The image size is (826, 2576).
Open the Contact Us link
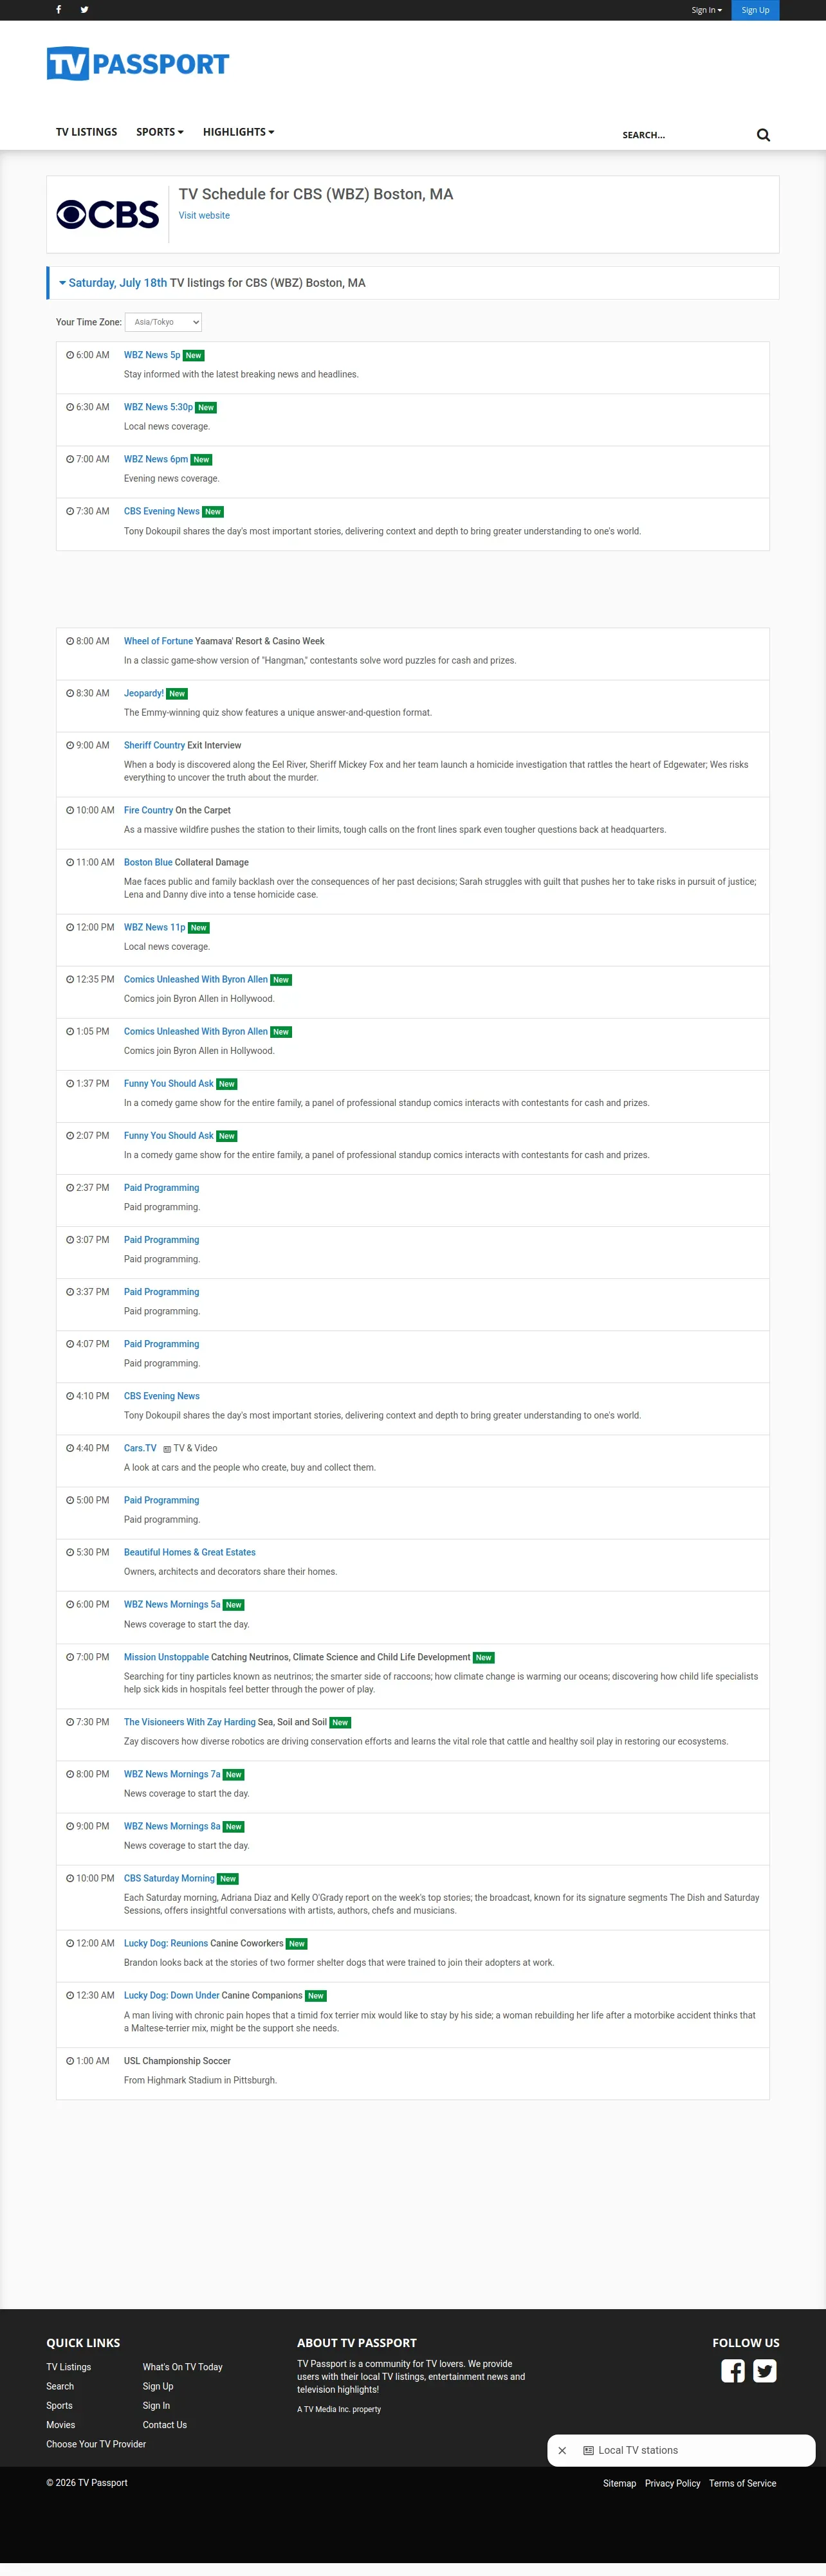pyautogui.click(x=165, y=2425)
